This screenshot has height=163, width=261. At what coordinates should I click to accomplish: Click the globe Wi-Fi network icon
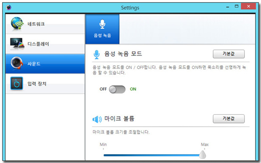click(x=17, y=23)
